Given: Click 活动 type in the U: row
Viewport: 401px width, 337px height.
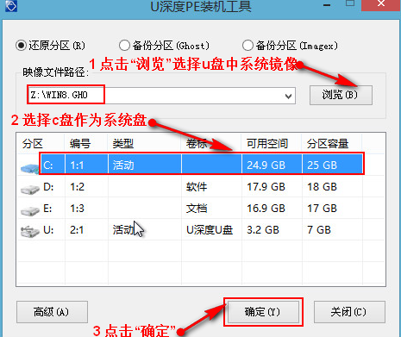Looking at the screenshot, I should click(x=123, y=230).
